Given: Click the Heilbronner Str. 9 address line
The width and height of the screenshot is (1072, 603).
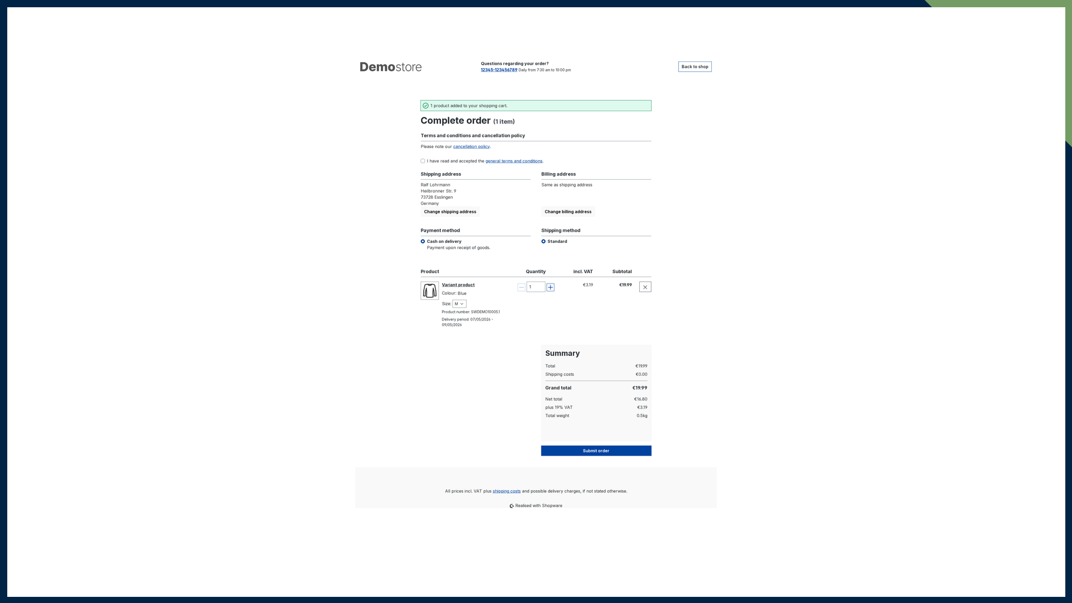Looking at the screenshot, I should 438,191.
